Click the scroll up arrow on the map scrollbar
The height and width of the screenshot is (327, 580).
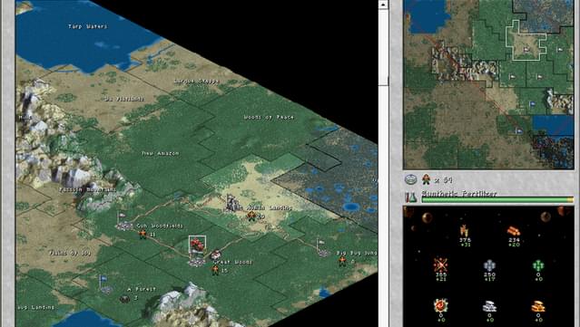pyautogui.click(x=383, y=5)
